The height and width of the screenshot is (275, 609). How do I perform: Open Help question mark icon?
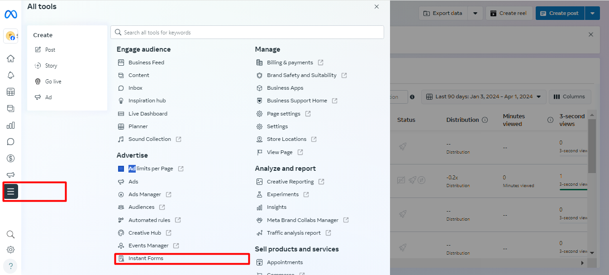click(10, 266)
